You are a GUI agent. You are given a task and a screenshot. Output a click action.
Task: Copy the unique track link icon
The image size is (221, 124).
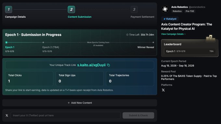108,65
